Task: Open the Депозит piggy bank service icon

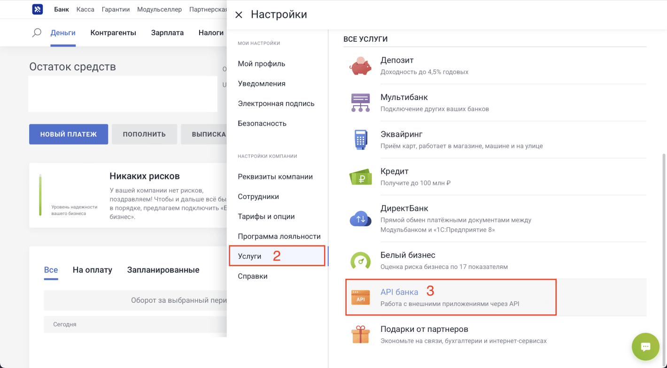Action: coord(360,65)
